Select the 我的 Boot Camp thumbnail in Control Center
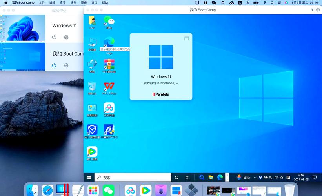The height and width of the screenshot is (196, 322). [x=22, y=57]
